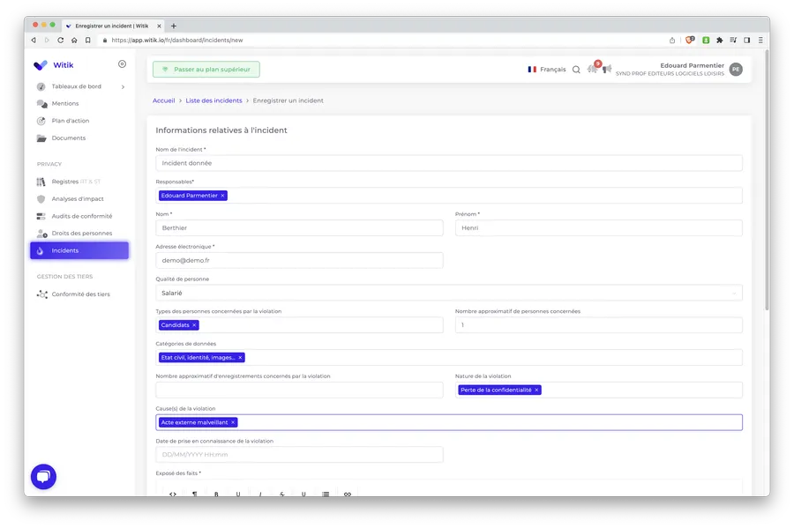This screenshot has height=528, width=794.
Task: Click the PE user avatar
Action: (x=736, y=70)
